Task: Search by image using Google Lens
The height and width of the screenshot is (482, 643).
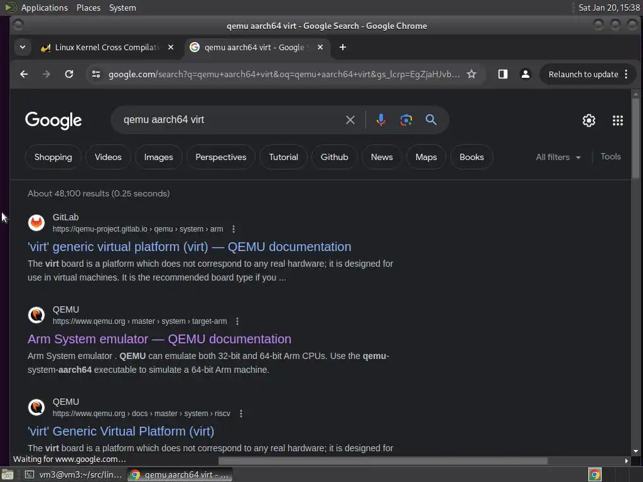Action: 406,120
